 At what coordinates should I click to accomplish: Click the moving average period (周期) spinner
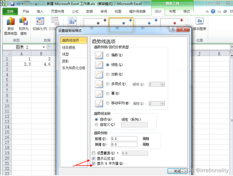coord(163,103)
